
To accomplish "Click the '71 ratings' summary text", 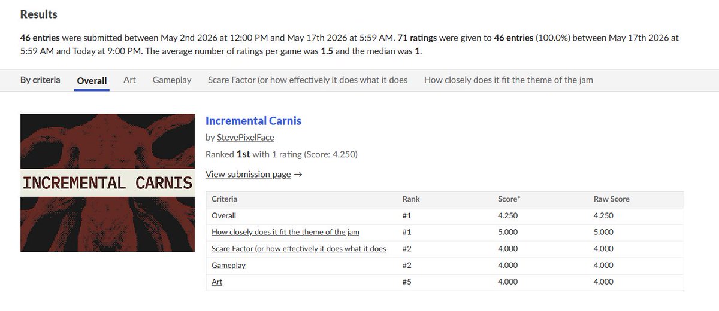I will [416, 37].
